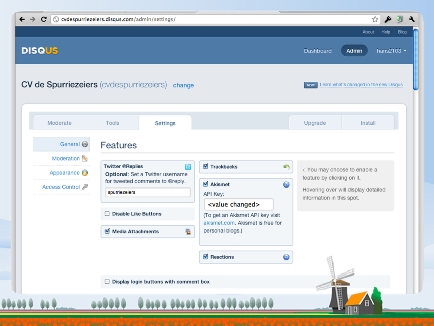Reload the page with the refresh icon
The image size is (434, 326).
point(44,19)
